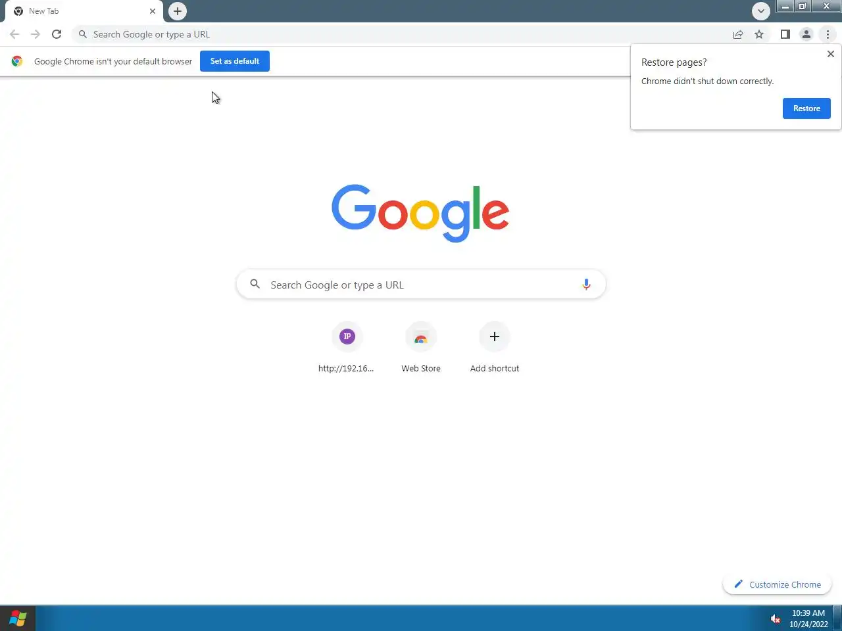Open the http://192.16... shortcut
Viewport: 842px width, 631px height.
(x=347, y=348)
